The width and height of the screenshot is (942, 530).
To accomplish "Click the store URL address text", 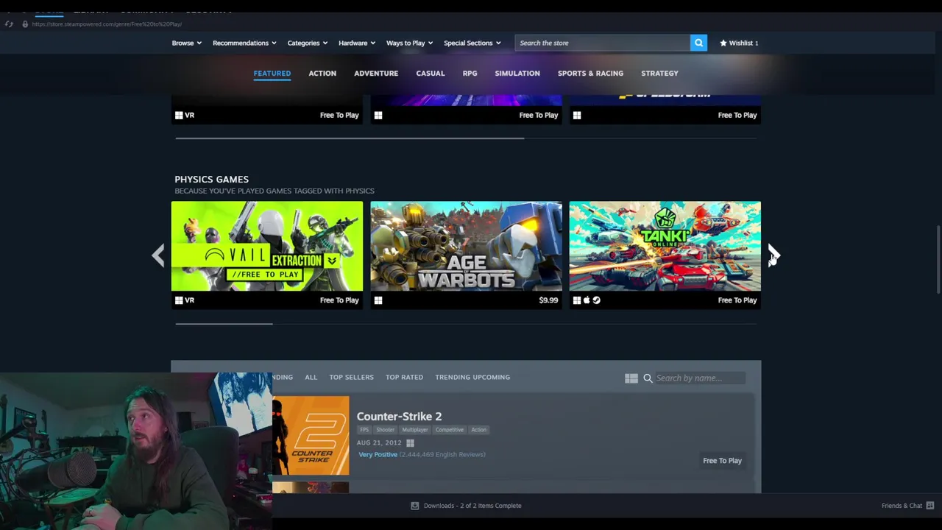I will coord(107,24).
